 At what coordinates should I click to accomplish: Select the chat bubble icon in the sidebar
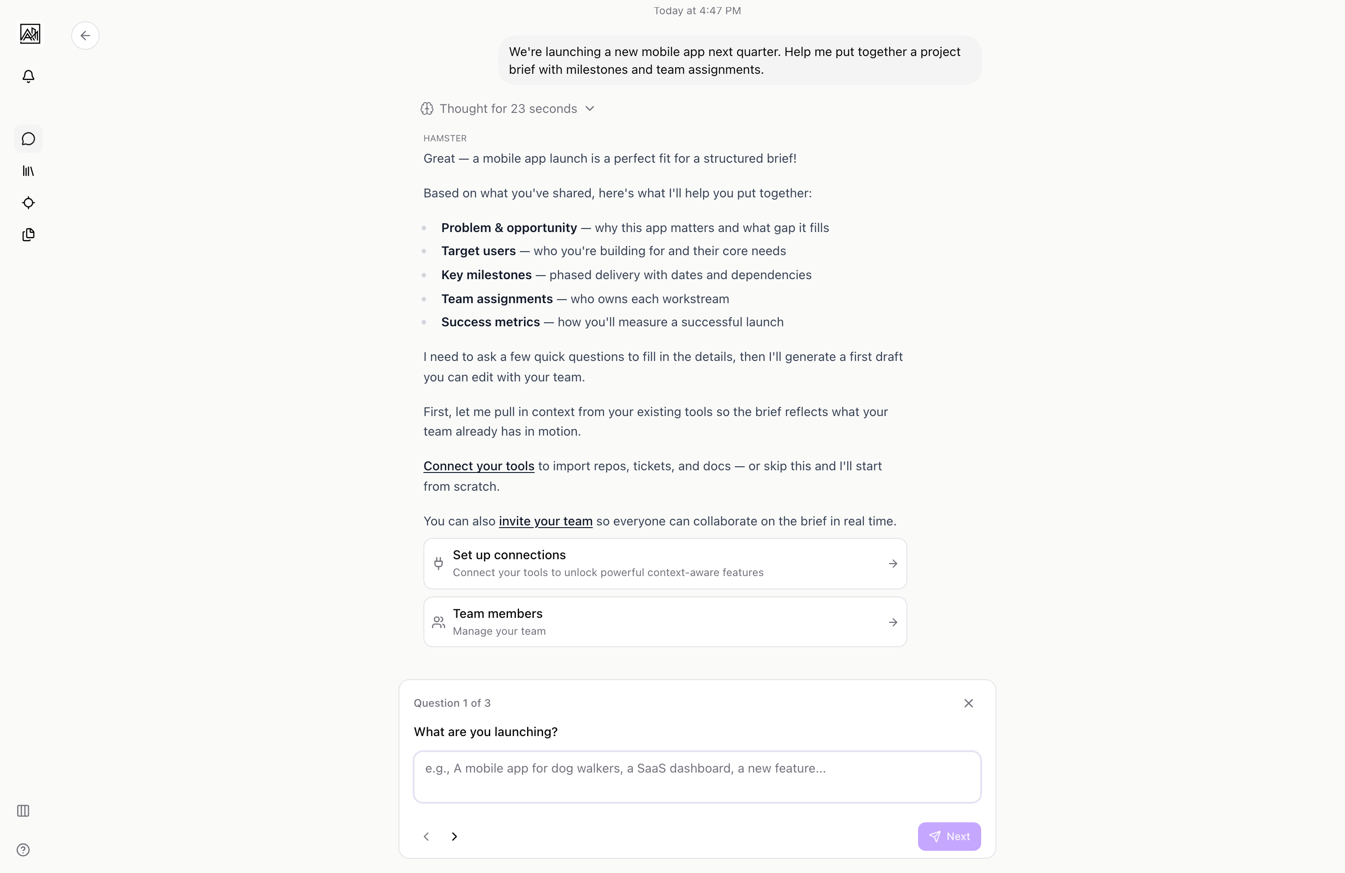28,139
